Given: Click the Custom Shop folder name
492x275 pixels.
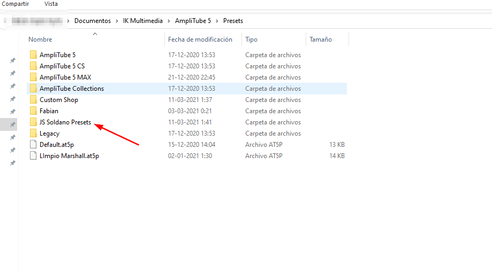Looking at the screenshot, I should 59,100.
